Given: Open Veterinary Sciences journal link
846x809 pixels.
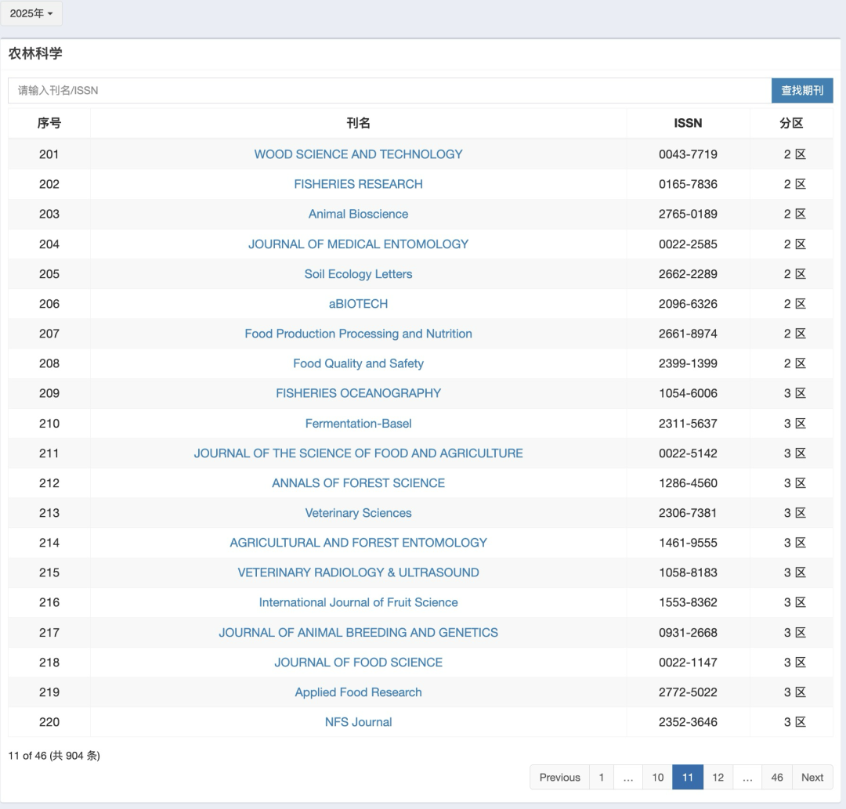Looking at the screenshot, I should pos(358,513).
